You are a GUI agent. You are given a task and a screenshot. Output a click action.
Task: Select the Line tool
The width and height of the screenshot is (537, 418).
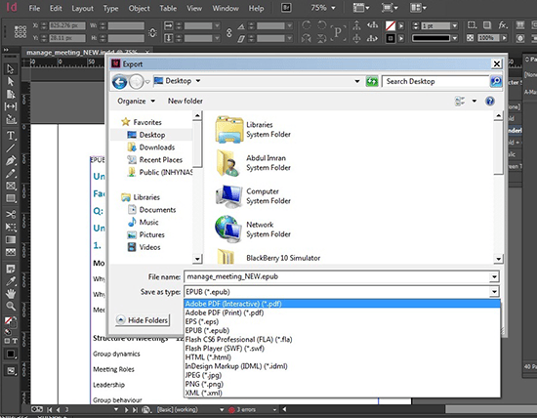(11, 148)
